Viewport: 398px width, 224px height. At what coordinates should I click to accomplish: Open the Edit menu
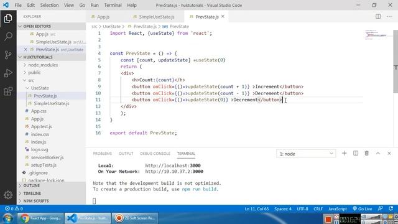(30, 5)
